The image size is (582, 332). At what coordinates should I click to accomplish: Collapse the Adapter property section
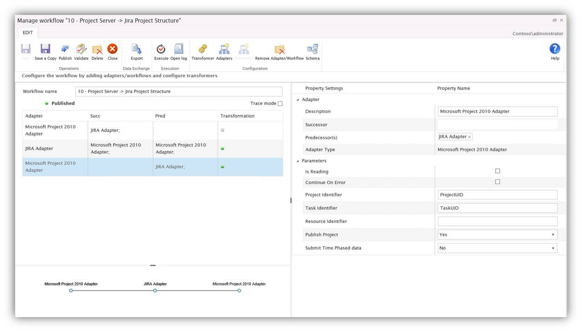tap(298, 100)
